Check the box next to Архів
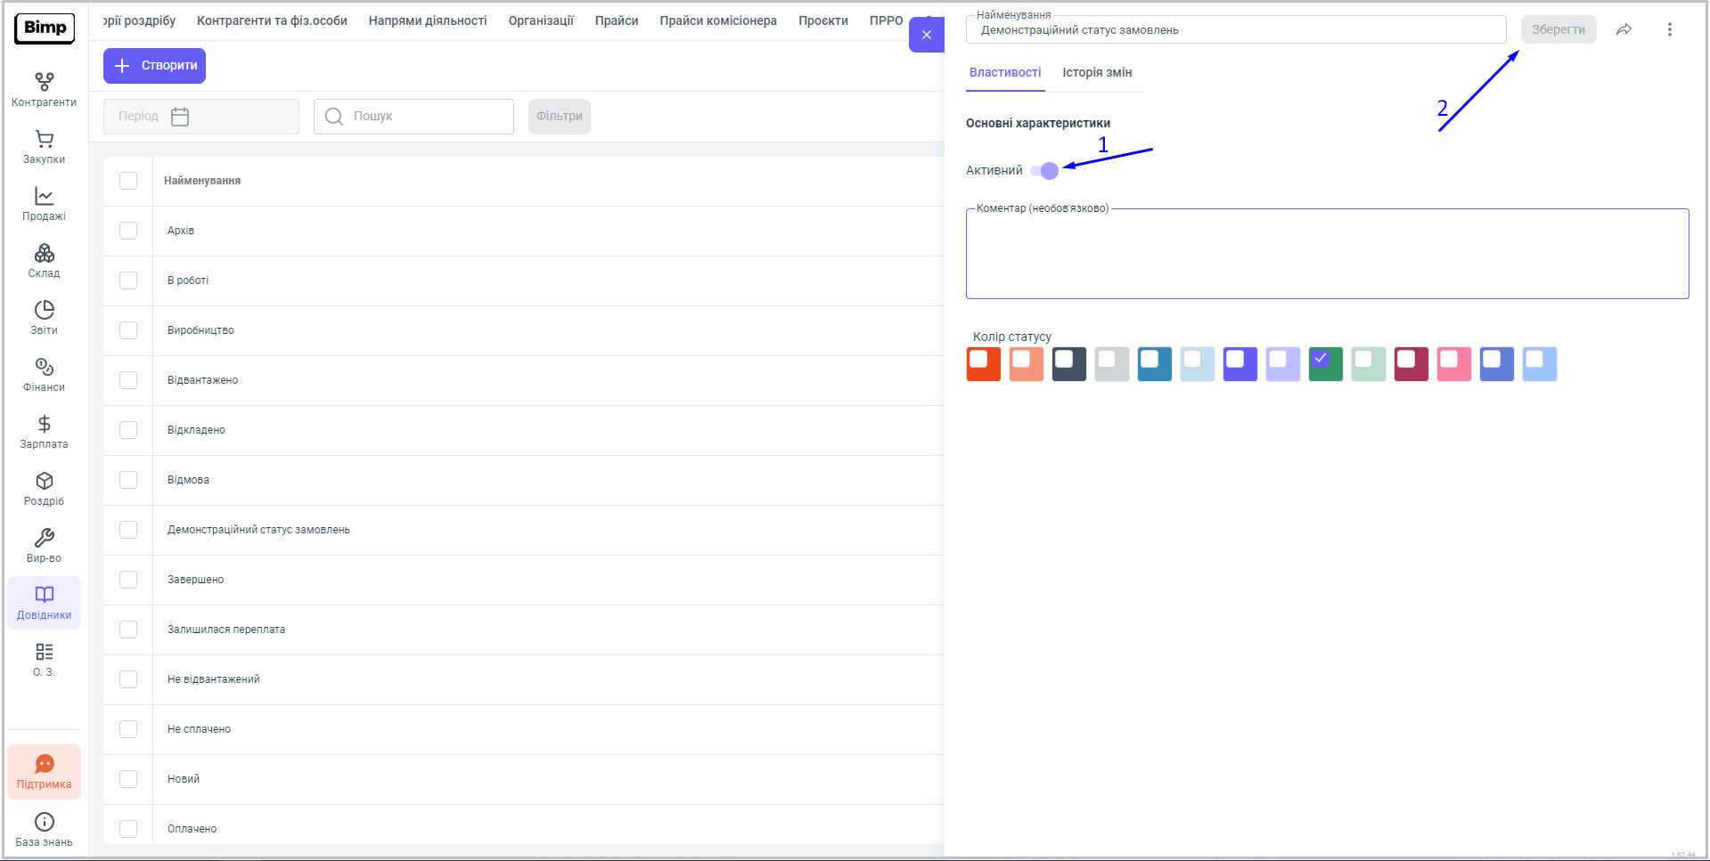Screen dimensions: 1710x861 [128, 231]
